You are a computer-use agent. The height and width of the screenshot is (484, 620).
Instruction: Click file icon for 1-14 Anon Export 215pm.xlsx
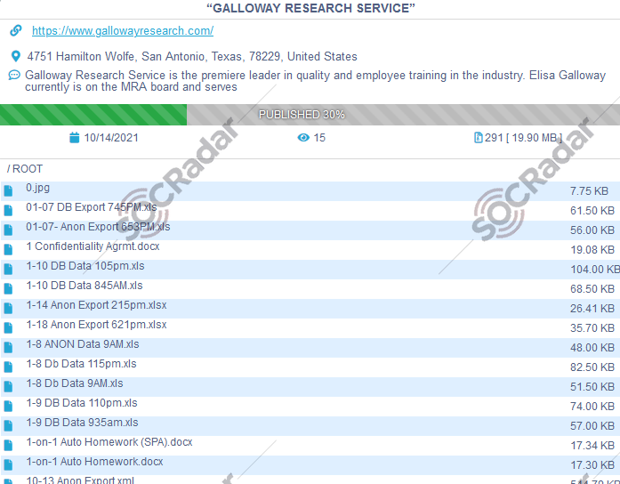tap(8, 309)
